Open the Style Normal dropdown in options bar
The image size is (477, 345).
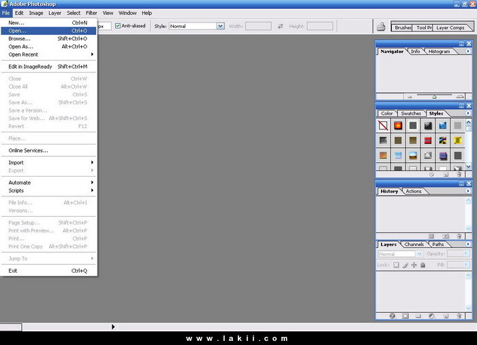click(x=221, y=26)
